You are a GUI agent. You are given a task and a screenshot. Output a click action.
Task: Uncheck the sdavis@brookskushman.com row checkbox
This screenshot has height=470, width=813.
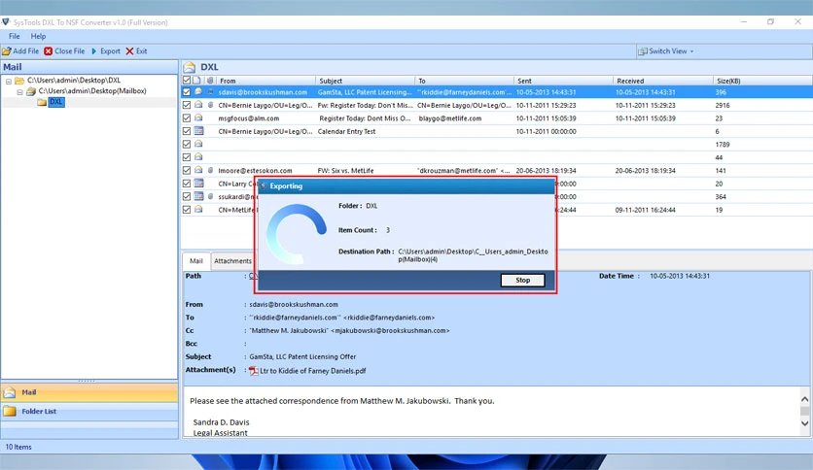click(x=187, y=92)
